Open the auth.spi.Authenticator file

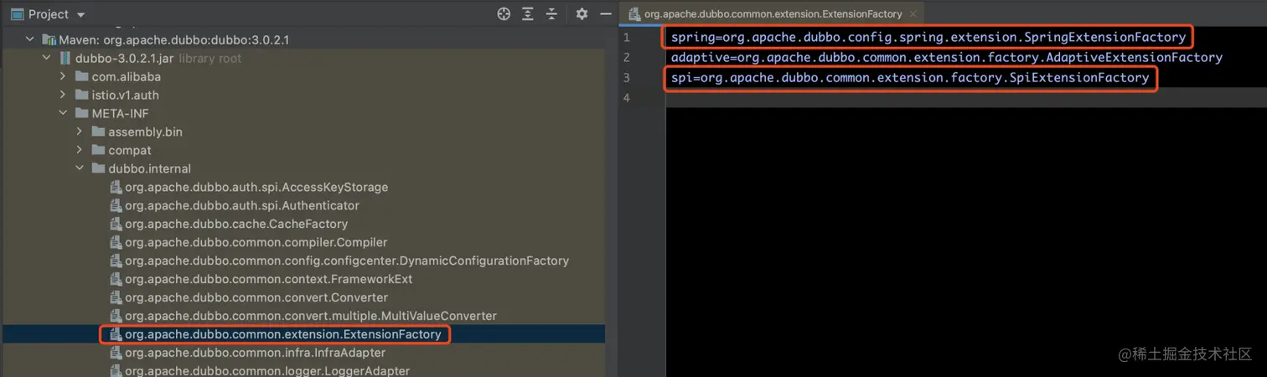(242, 205)
